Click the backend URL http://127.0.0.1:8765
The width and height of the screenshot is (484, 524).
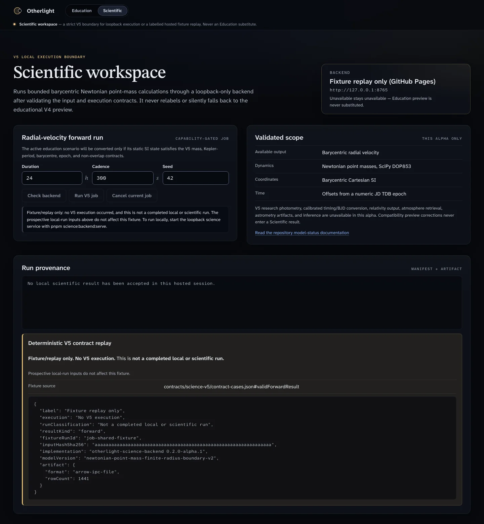point(359,90)
